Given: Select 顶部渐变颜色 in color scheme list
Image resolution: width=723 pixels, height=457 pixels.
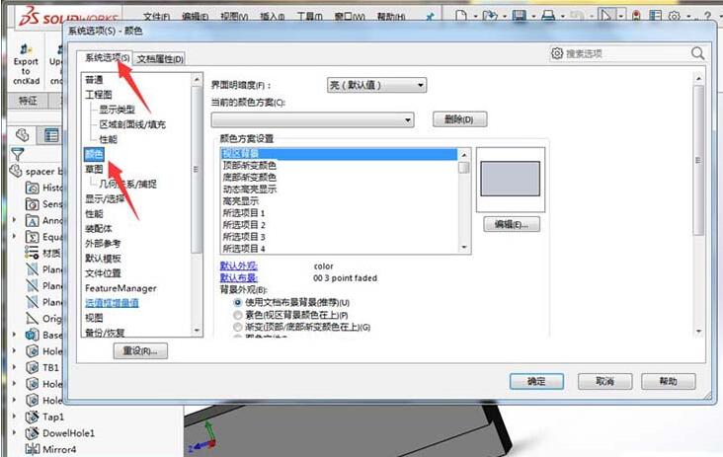Looking at the screenshot, I should 250,166.
